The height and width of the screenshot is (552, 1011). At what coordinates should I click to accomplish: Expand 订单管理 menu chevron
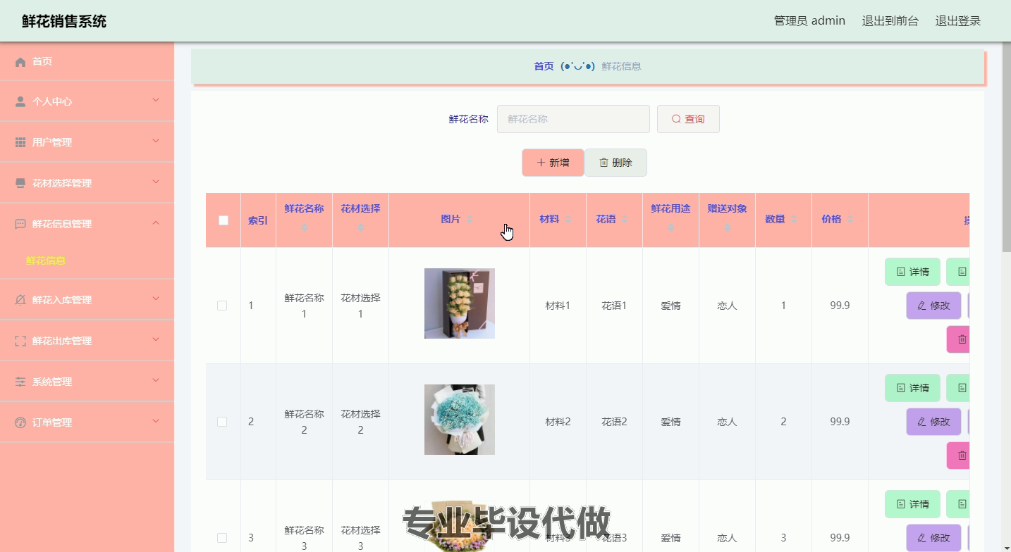pos(156,422)
